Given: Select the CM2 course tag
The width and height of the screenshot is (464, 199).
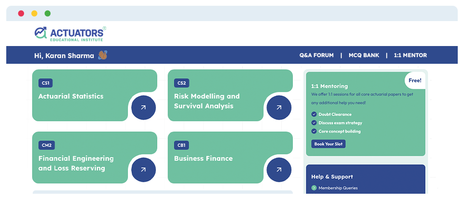Looking at the screenshot, I should tap(47, 145).
